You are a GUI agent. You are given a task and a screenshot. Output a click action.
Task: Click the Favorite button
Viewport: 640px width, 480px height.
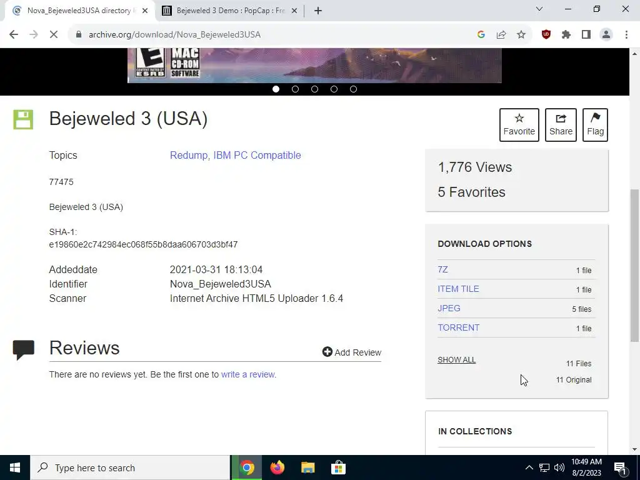(519, 125)
